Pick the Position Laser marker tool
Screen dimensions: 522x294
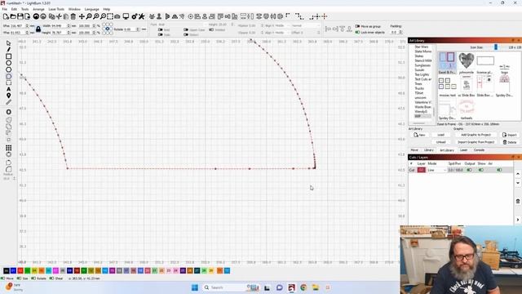pos(9,96)
